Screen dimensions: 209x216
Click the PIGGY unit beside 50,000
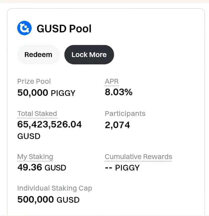(x=63, y=93)
